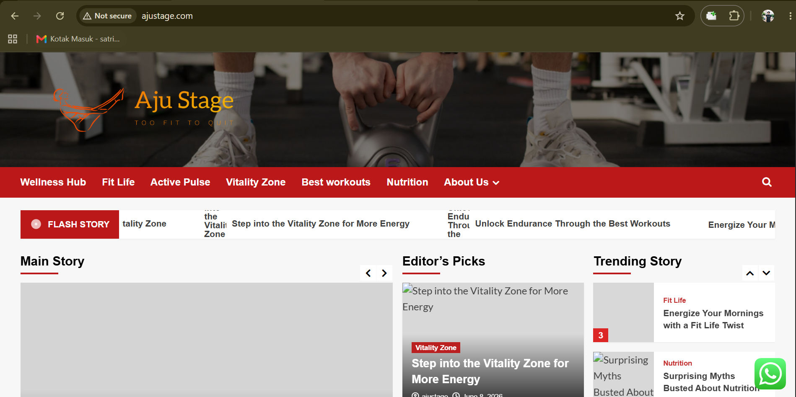Screen dimensions: 796x397
Task: Click the Main Story slider image
Action: tap(206, 340)
